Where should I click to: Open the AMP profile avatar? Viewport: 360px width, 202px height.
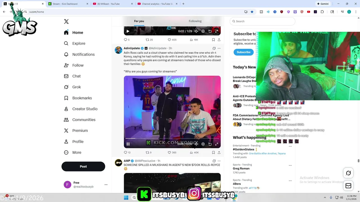[118, 163]
